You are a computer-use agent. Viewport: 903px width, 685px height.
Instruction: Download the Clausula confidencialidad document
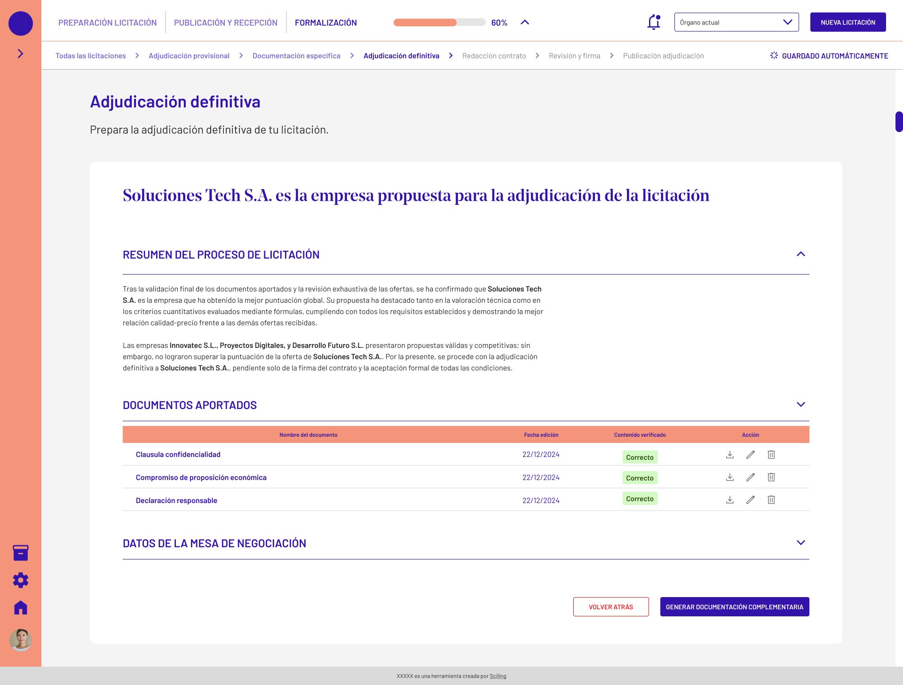point(730,455)
